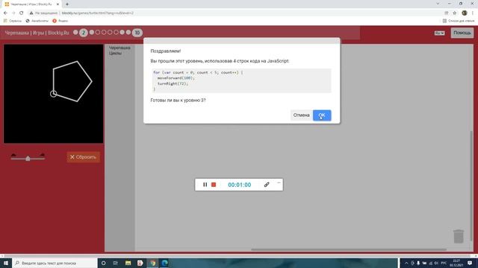Minimize the recorder widget
Viewport: 478px width, 268px height.
pos(279,182)
